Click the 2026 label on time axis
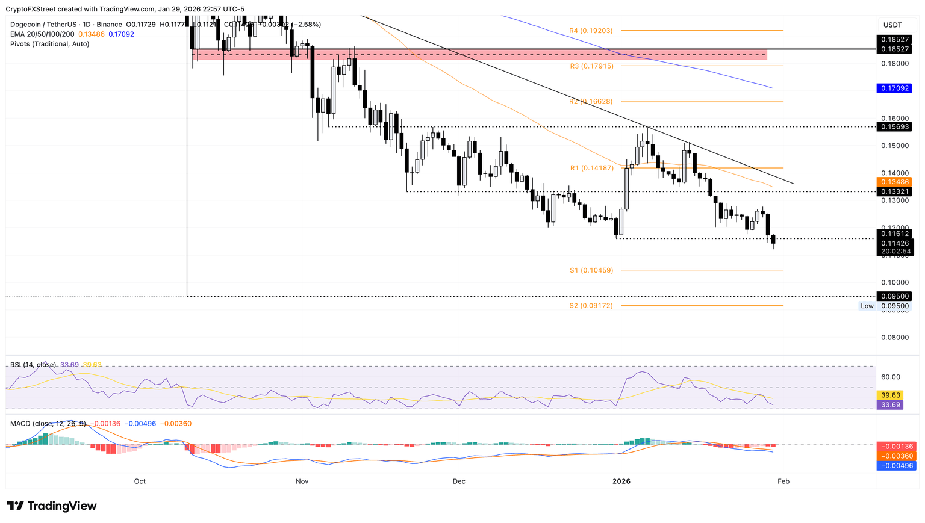Viewport: 925px width, 523px height. click(x=621, y=481)
